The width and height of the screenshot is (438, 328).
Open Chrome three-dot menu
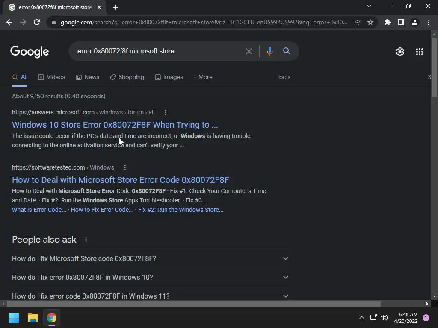[429, 22]
